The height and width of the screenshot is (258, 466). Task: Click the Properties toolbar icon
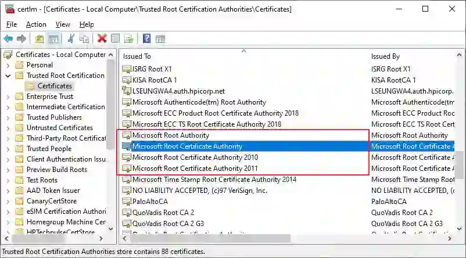[115, 38]
